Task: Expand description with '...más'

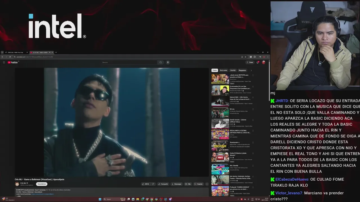Action: click(19, 196)
